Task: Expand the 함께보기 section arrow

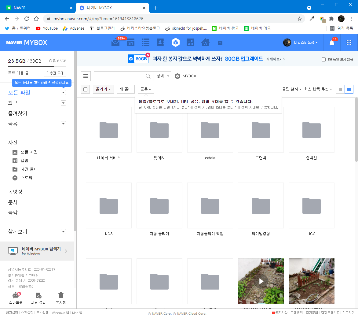Action: pos(64,232)
